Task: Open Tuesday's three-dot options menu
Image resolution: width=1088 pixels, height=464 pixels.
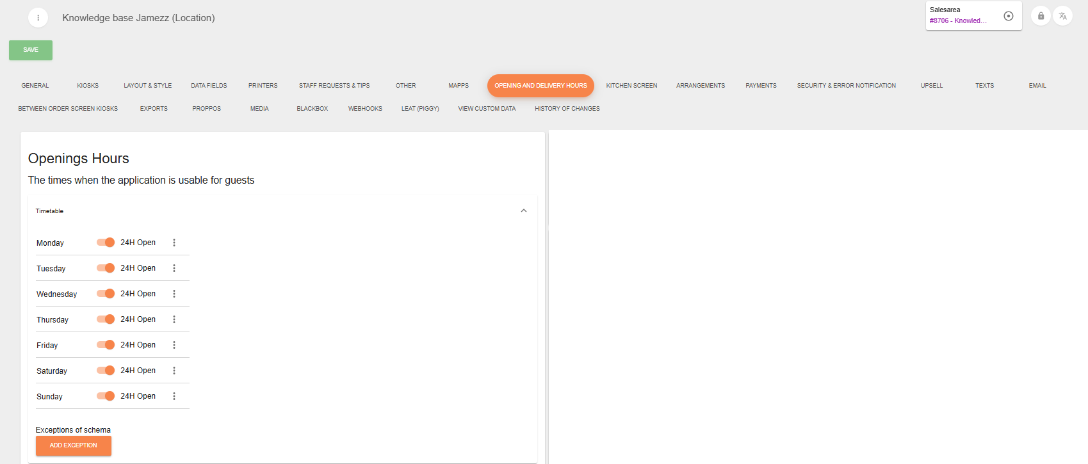Action: click(x=174, y=268)
